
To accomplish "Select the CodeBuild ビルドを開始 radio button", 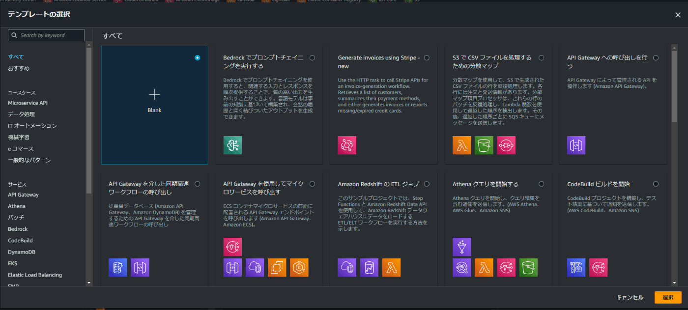I will 656,184.
